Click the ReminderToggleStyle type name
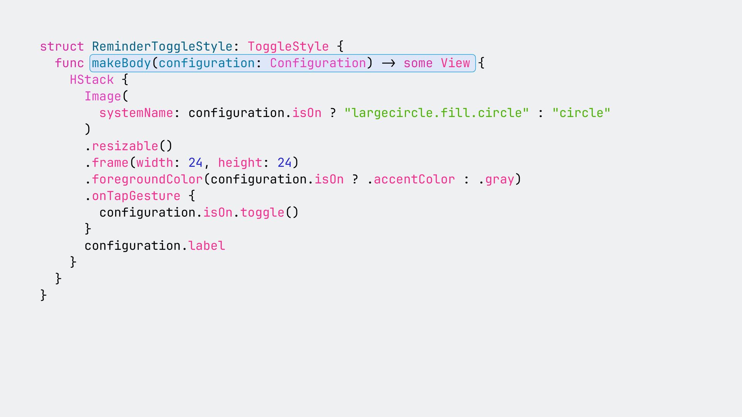Viewport: 742px width, 417px height. (162, 47)
